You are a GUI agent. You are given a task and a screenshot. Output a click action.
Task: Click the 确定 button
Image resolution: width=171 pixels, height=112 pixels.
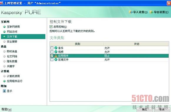pos(145,109)
